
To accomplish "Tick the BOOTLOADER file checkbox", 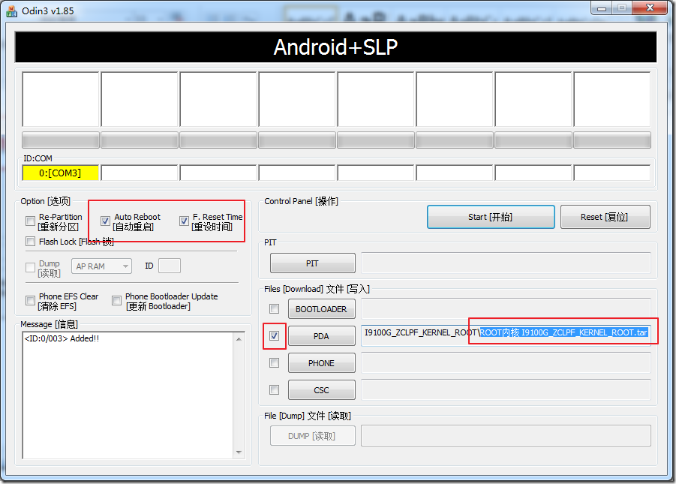I will tap(274, 309).
